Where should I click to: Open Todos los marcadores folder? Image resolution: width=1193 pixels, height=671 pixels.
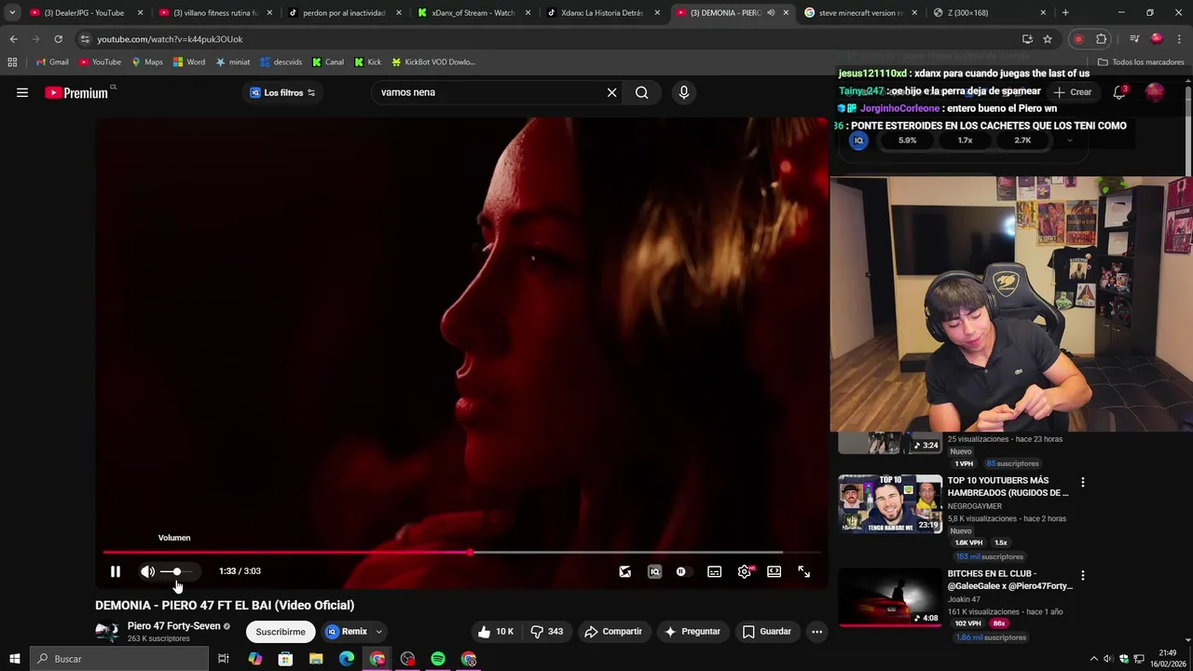(1141, 62)
